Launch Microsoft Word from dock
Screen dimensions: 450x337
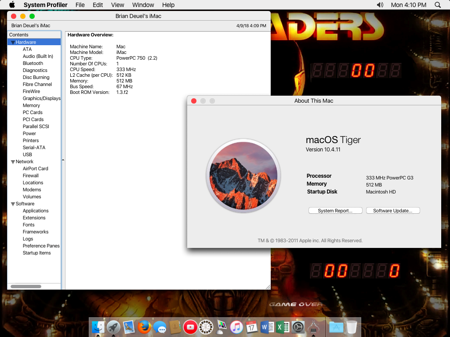click(267, 327)
